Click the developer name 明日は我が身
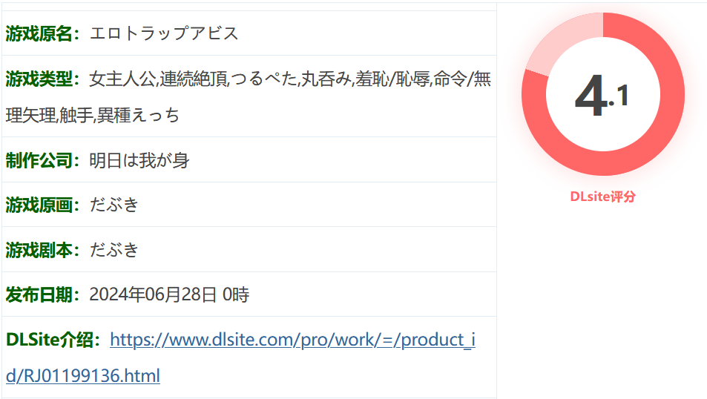The width and height of the screenshot is (707, 399). pos(139,160)
